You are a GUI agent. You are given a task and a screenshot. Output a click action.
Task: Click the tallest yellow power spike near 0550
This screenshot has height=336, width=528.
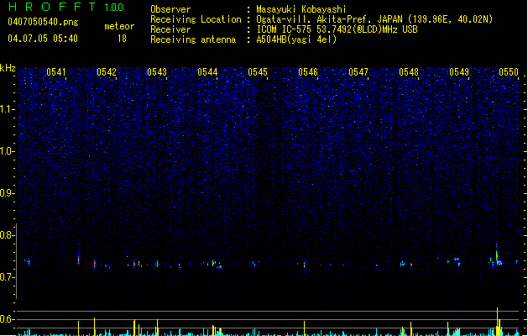point(497,321)
